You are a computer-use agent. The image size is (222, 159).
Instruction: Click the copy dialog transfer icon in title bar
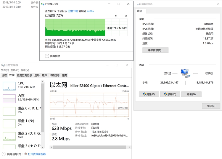tap(43, 4)
